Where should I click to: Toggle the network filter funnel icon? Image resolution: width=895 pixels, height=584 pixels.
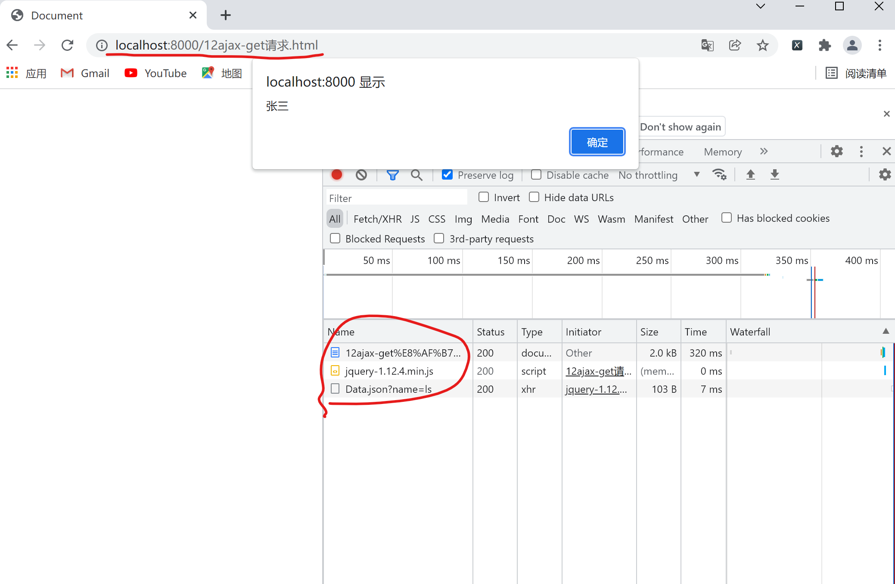click(392, 175)
